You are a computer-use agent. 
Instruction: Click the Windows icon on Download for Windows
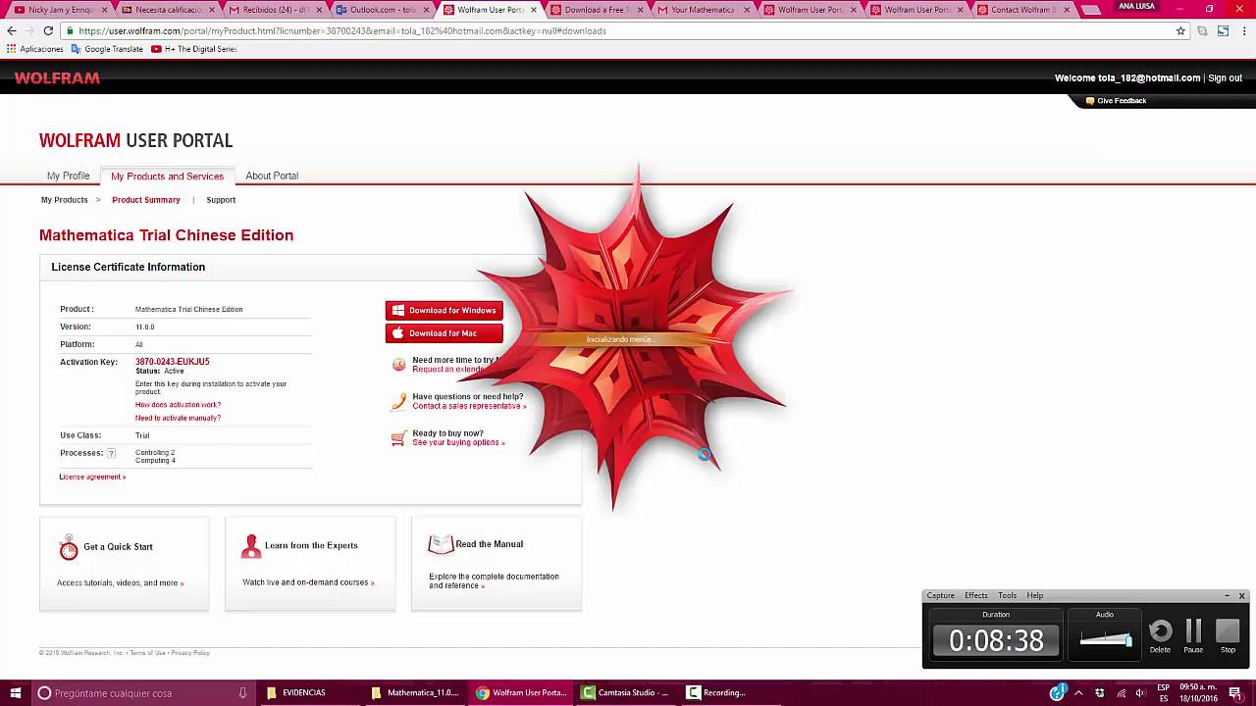pos(397,310)
